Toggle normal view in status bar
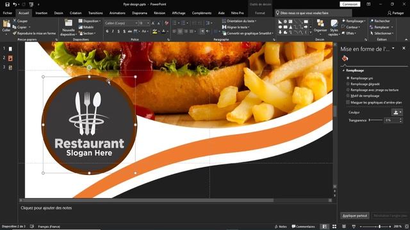 pyautogui.click(x=325, y=227)
